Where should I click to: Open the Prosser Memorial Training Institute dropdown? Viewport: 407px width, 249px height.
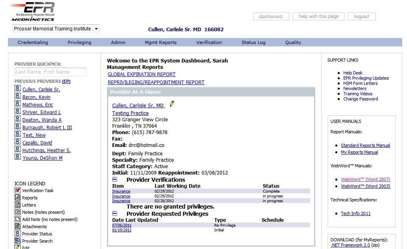[x=56, y=29]
